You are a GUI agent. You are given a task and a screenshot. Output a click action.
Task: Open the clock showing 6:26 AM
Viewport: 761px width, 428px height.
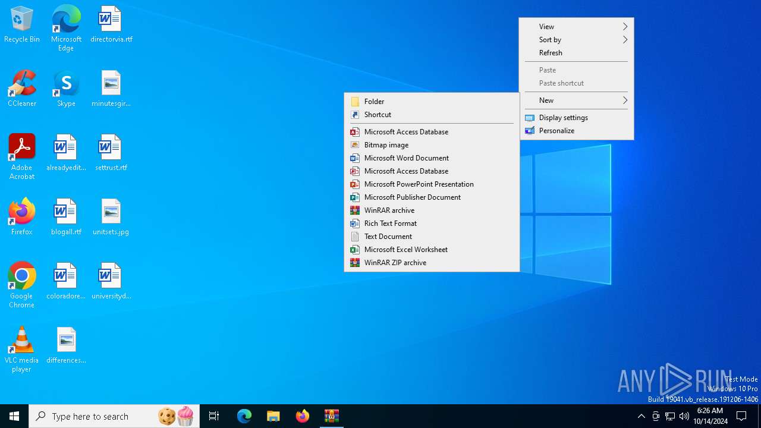[710, 416]
